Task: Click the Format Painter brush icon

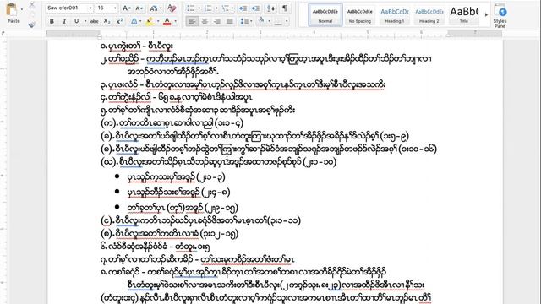Action: click(x=32, y=24)
